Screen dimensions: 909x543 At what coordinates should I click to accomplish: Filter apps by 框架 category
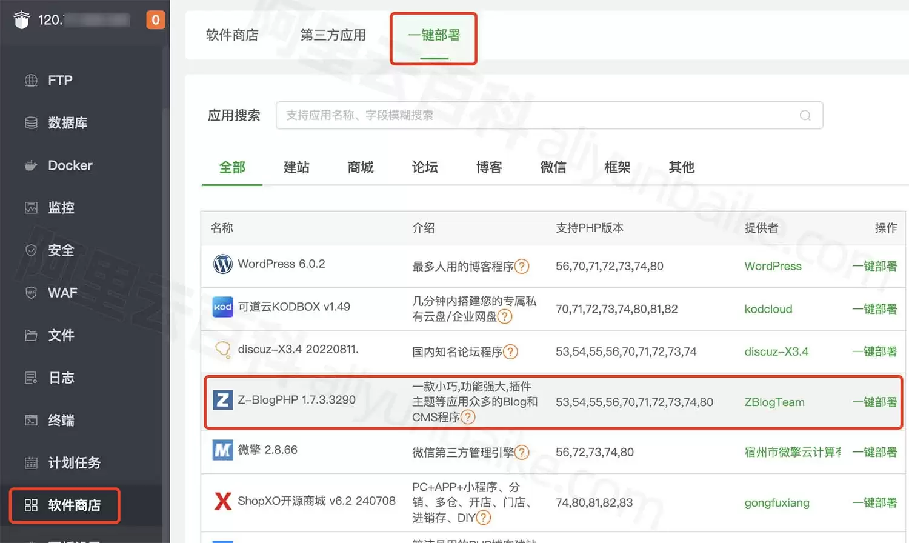pos(618,167)
